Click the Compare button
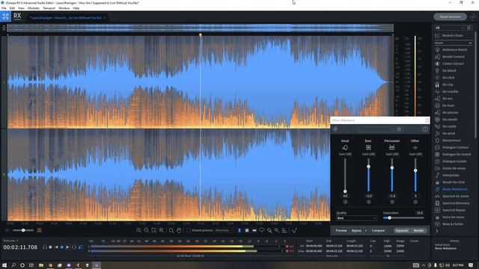Screen dimensions: 479x269 (378, 231)
